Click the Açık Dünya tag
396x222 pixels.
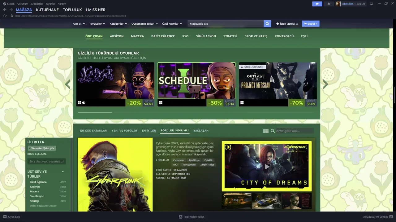tap(194, 160)
